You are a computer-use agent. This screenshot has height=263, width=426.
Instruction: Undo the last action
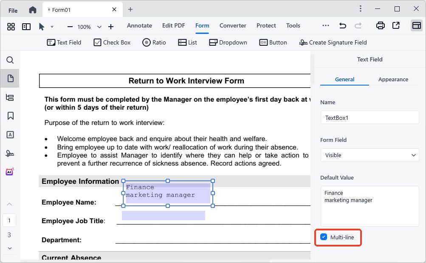pyautogui.click(x=343, y=25)
